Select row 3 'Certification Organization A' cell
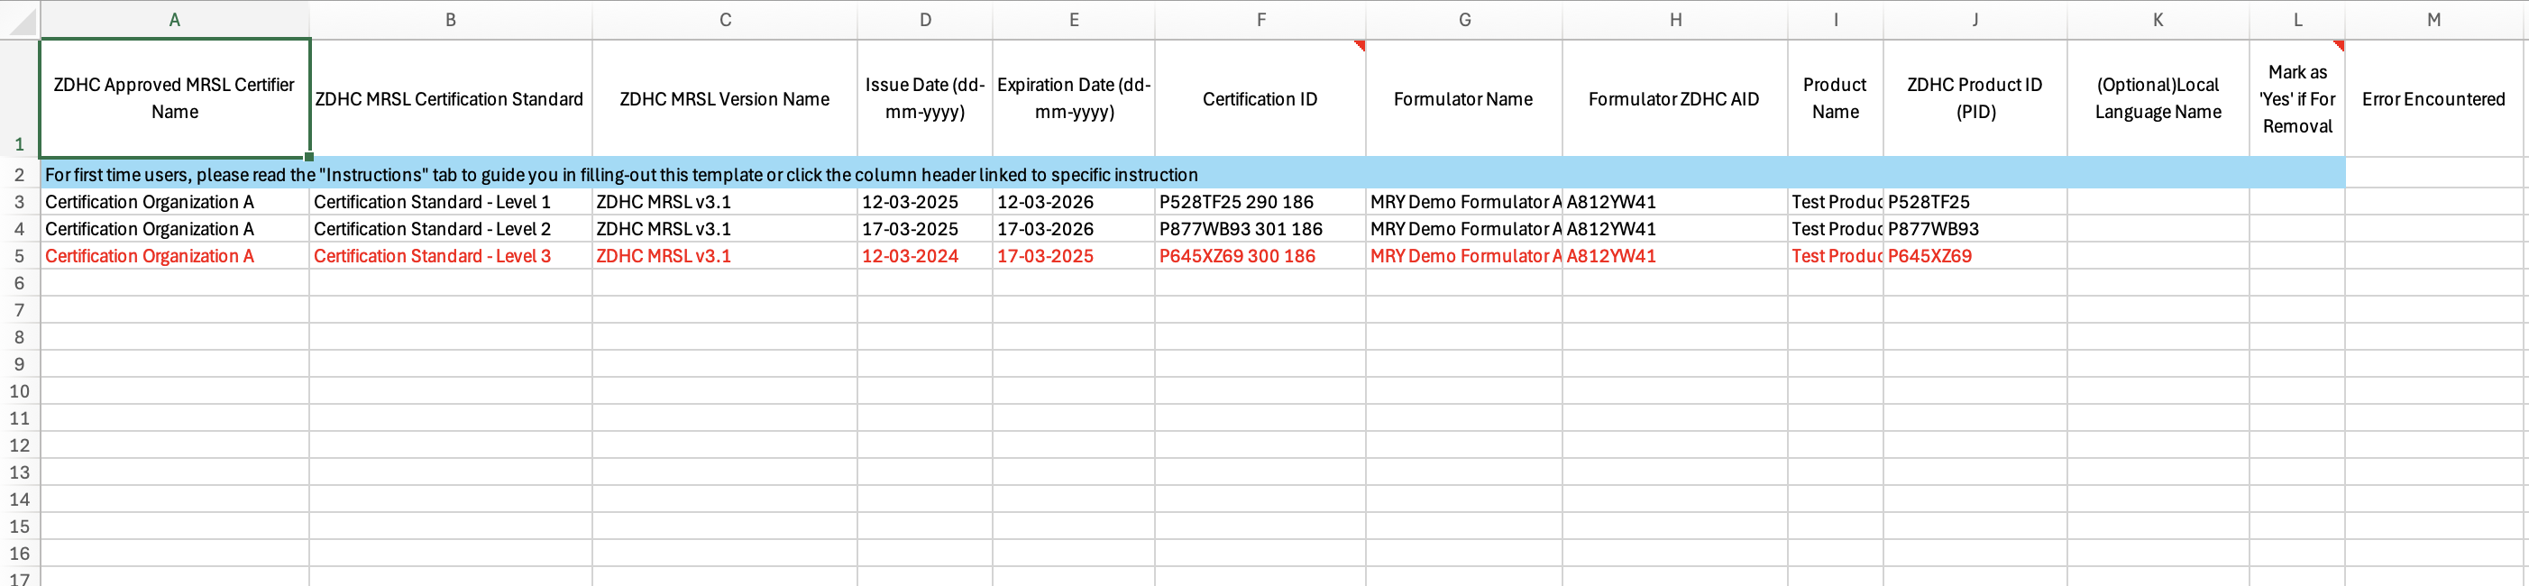 pyautogui.click(x=175, y=202)
